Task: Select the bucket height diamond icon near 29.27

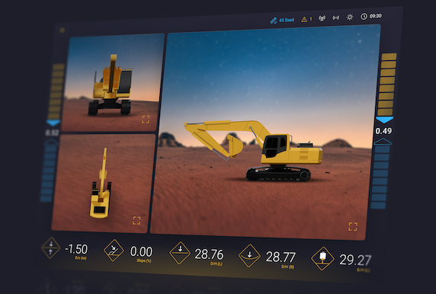Action: [322, 258]
